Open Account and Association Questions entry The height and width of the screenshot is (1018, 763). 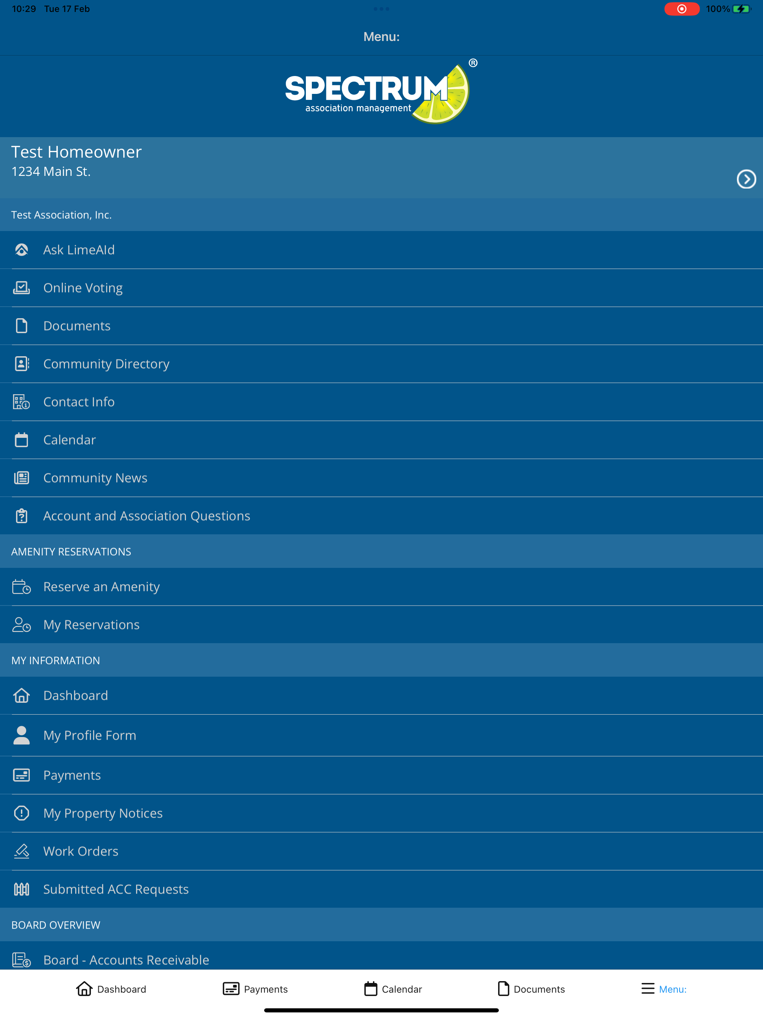pos(381,516)
